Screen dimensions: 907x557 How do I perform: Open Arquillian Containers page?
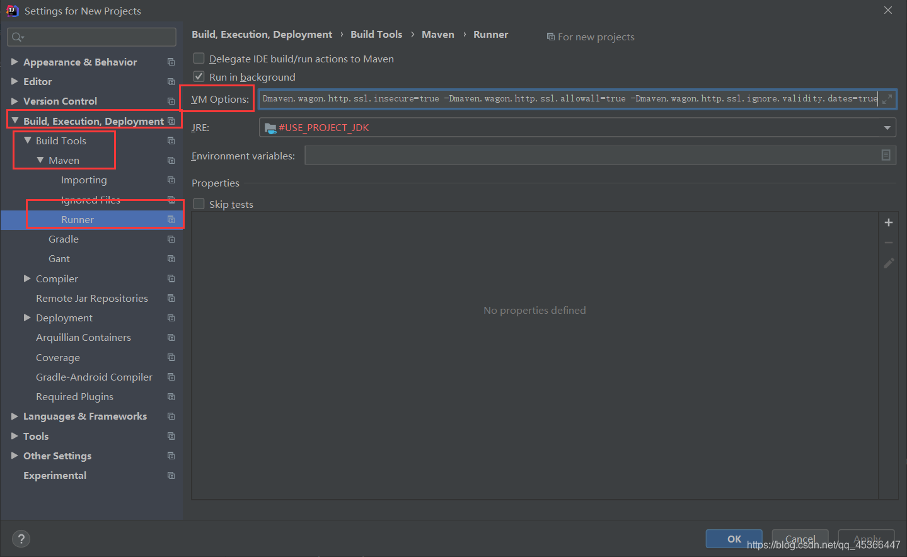83,338
